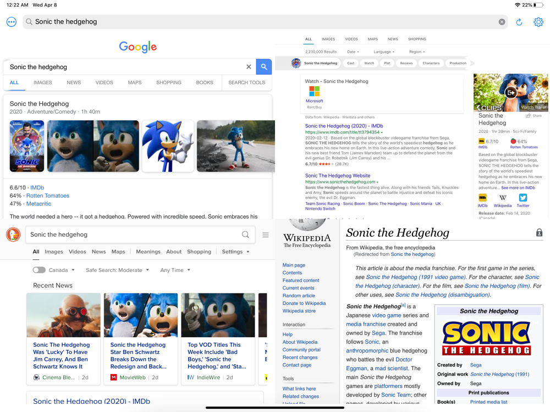Check battery status icon
The image size is (550, 412).
coord(538,5)
